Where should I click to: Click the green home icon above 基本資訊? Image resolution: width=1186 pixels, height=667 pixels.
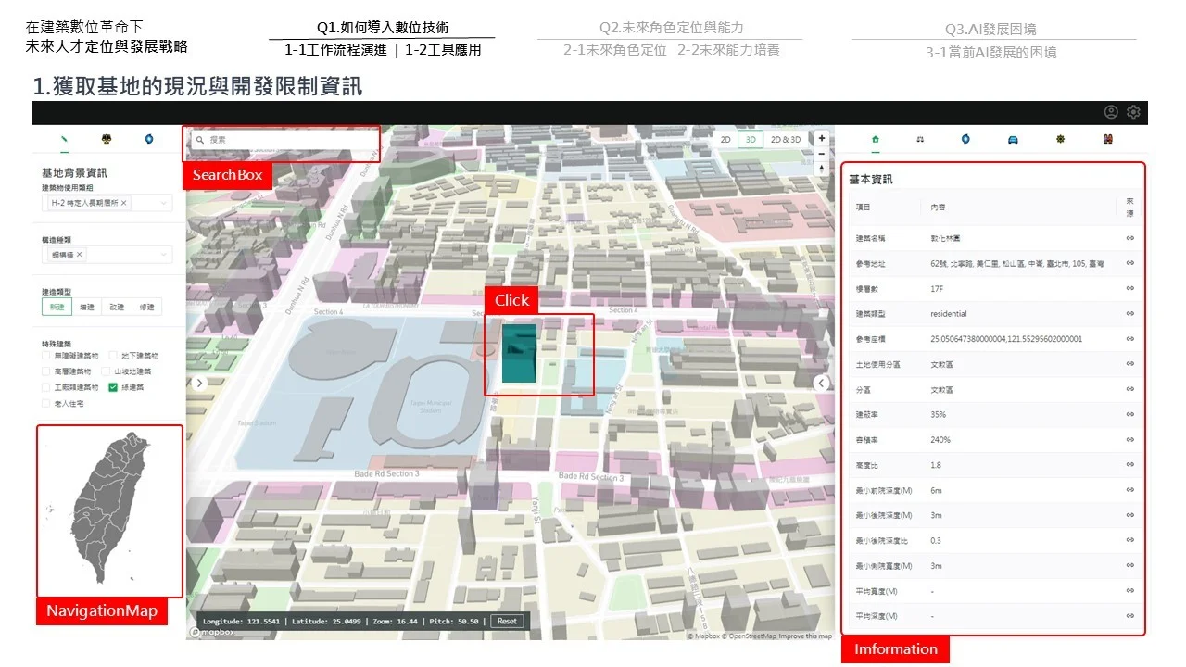(874, 139)
